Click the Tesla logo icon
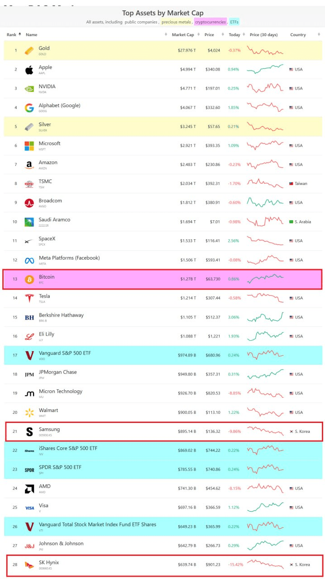Image resolution: width=325 pixels, height=579 pixels. [29, 298]
